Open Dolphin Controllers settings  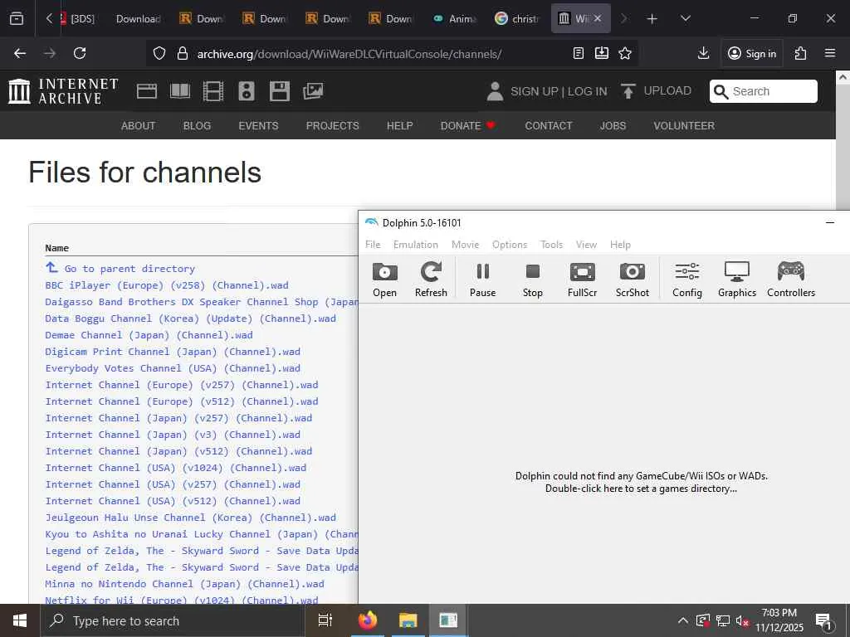click(791, 279)
